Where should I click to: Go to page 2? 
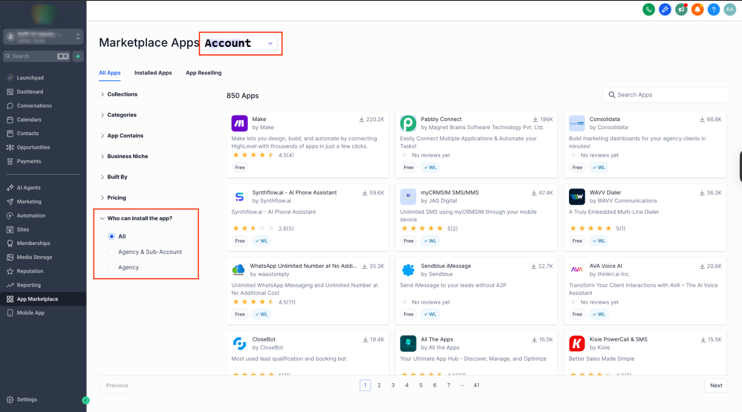(x=379, y=385)
